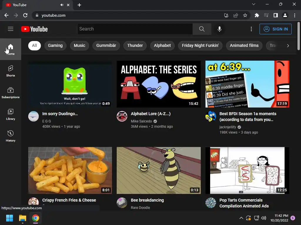Open the 'Bee breakdancing' title link

(147, 200)
